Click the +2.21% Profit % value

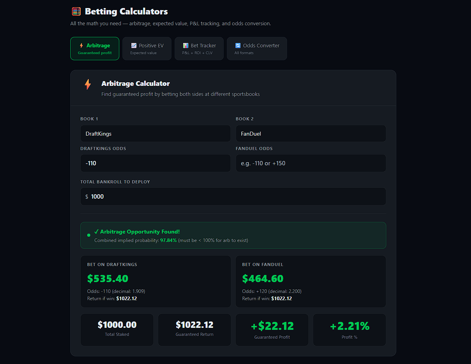click(x=350, y=326)
